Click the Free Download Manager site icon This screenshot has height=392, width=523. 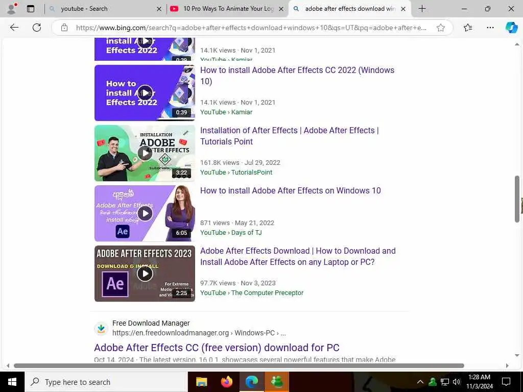pos(101,328)
